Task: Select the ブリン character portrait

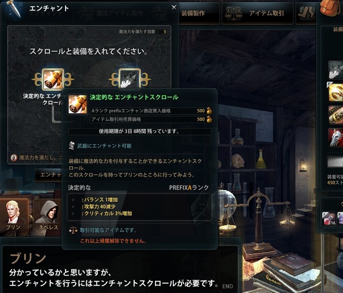Action: (x=14, y=216)
